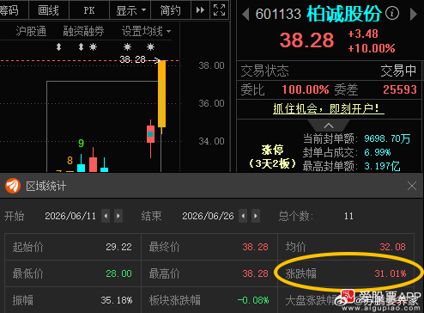Click the 画线 drawing tool button
This screenshot has height=313, width=424.
[x=48, y=10]
